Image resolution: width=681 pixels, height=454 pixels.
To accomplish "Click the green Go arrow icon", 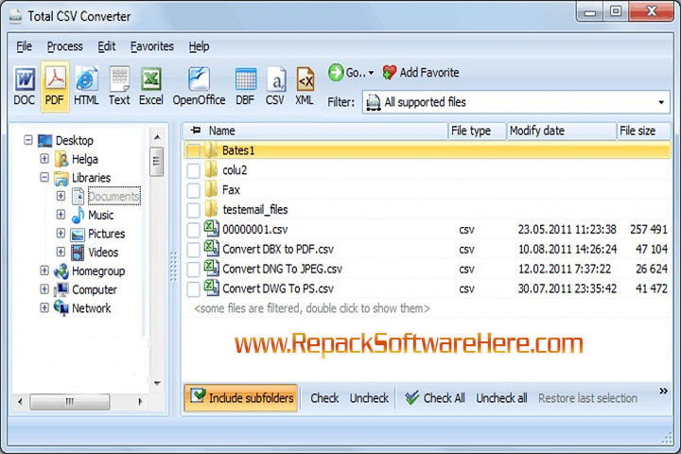I will (x=336, y=73).
